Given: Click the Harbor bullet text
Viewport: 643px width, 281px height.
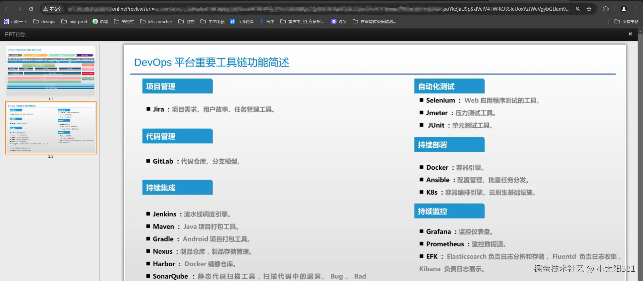Looking at the screenshot, I should point(191,264).
